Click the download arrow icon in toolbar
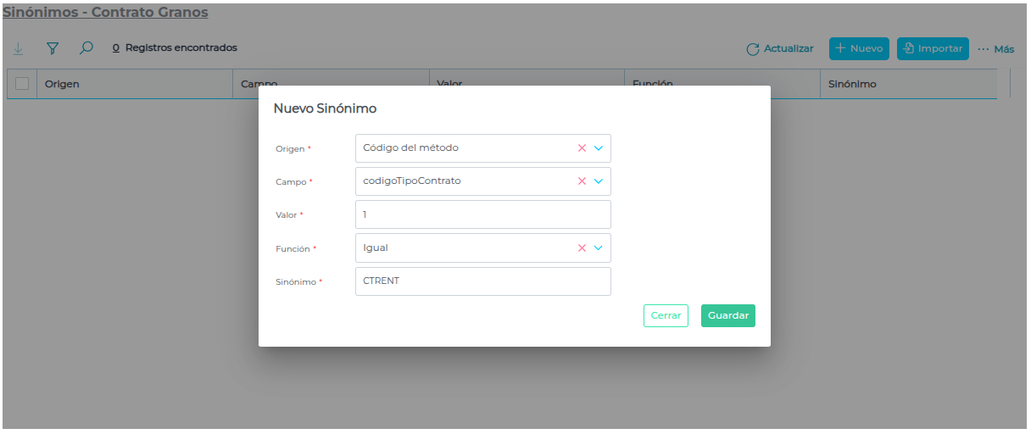1031x434 pixels. (x=19, y=48)
